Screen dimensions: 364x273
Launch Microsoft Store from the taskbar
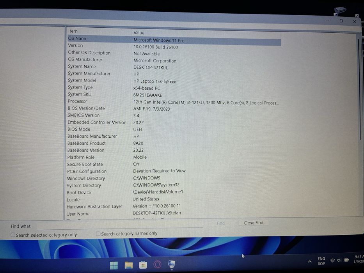click(143, 265)
